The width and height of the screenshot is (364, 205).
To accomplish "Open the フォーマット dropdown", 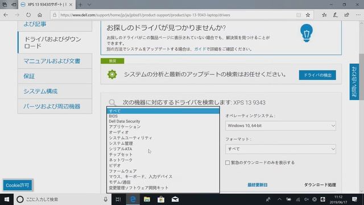I will (280, 149).
